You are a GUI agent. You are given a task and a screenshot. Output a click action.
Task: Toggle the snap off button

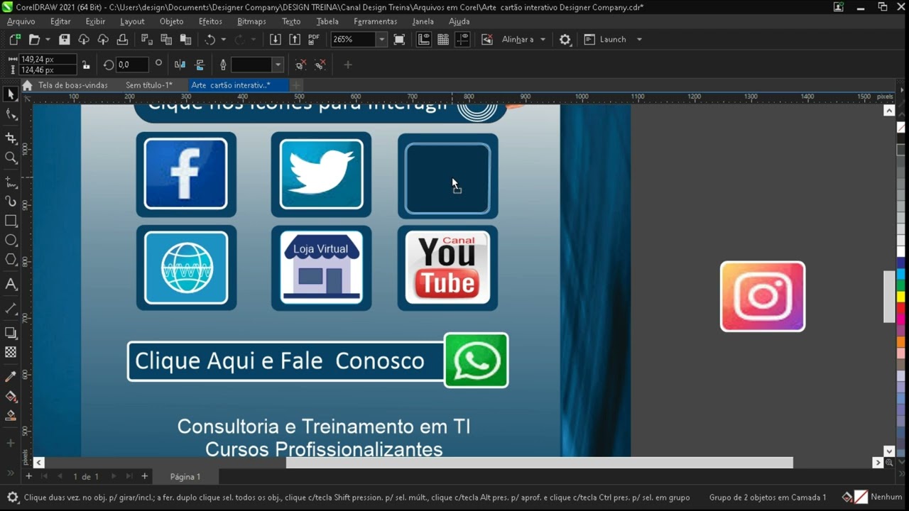(x=486, y=40)
